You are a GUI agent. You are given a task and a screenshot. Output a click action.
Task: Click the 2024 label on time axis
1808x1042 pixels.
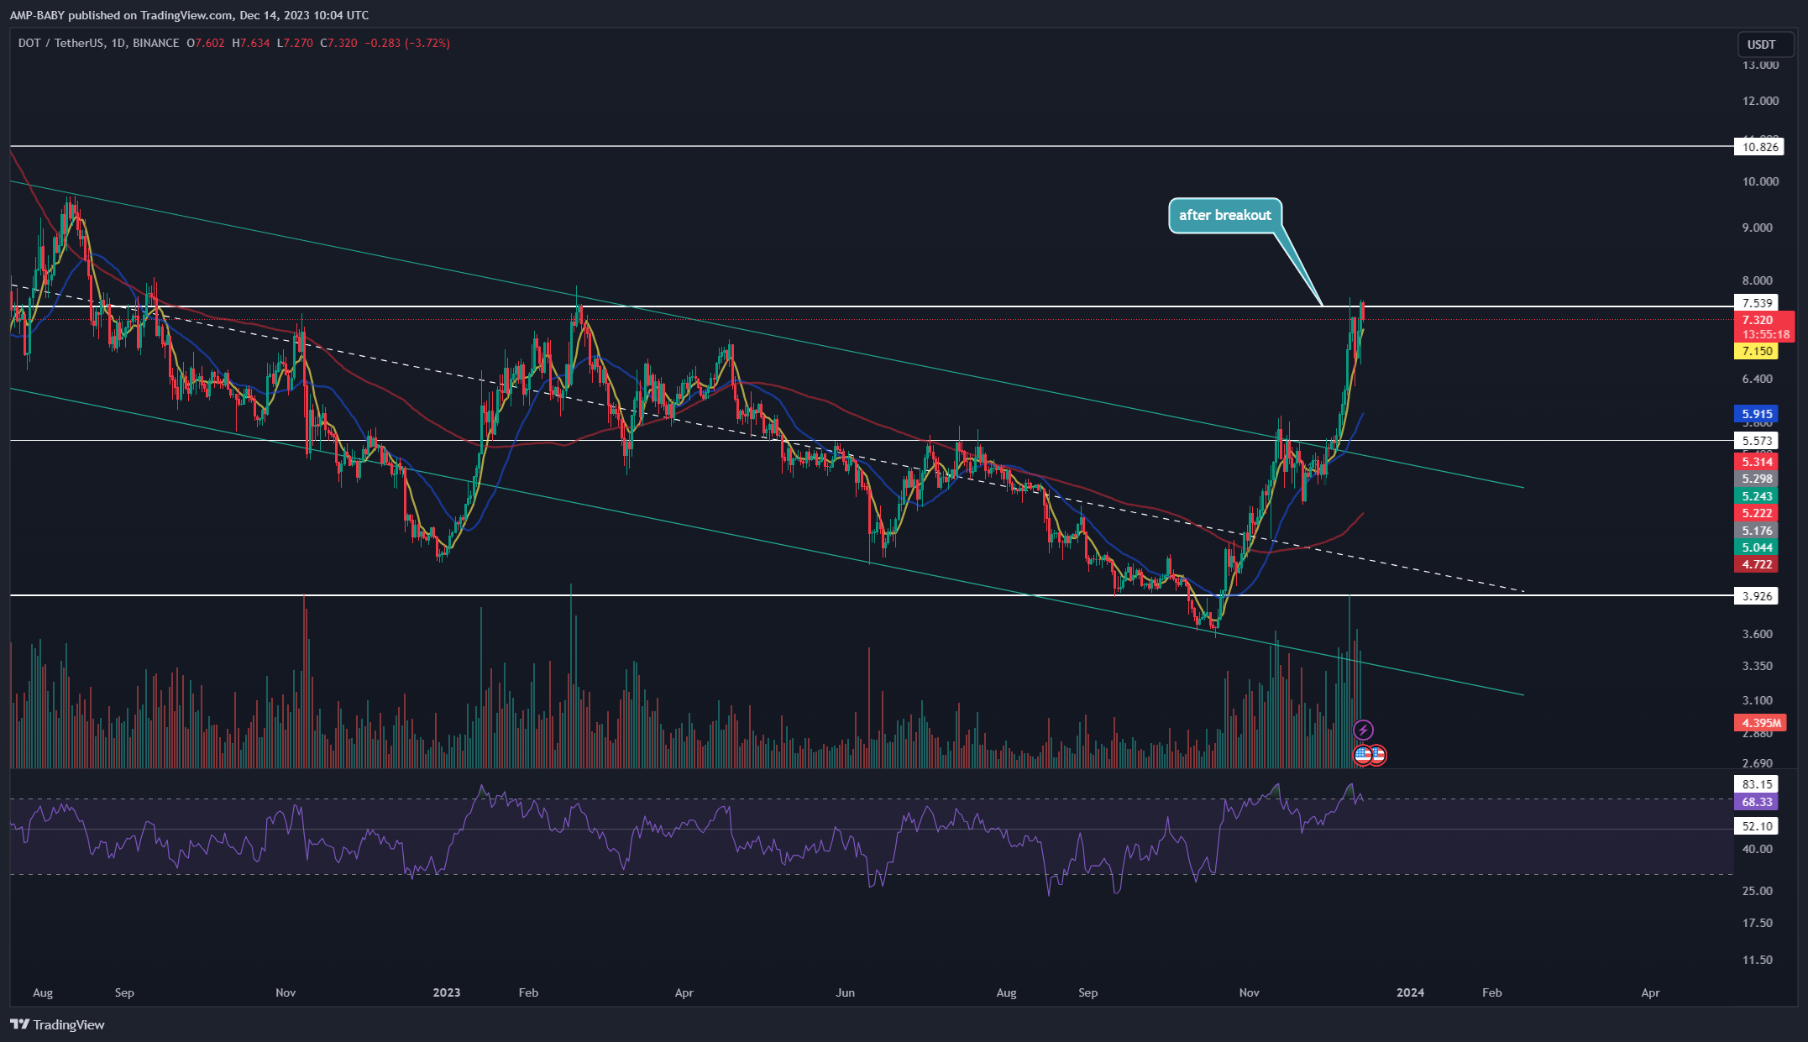tap(1410, 992)
